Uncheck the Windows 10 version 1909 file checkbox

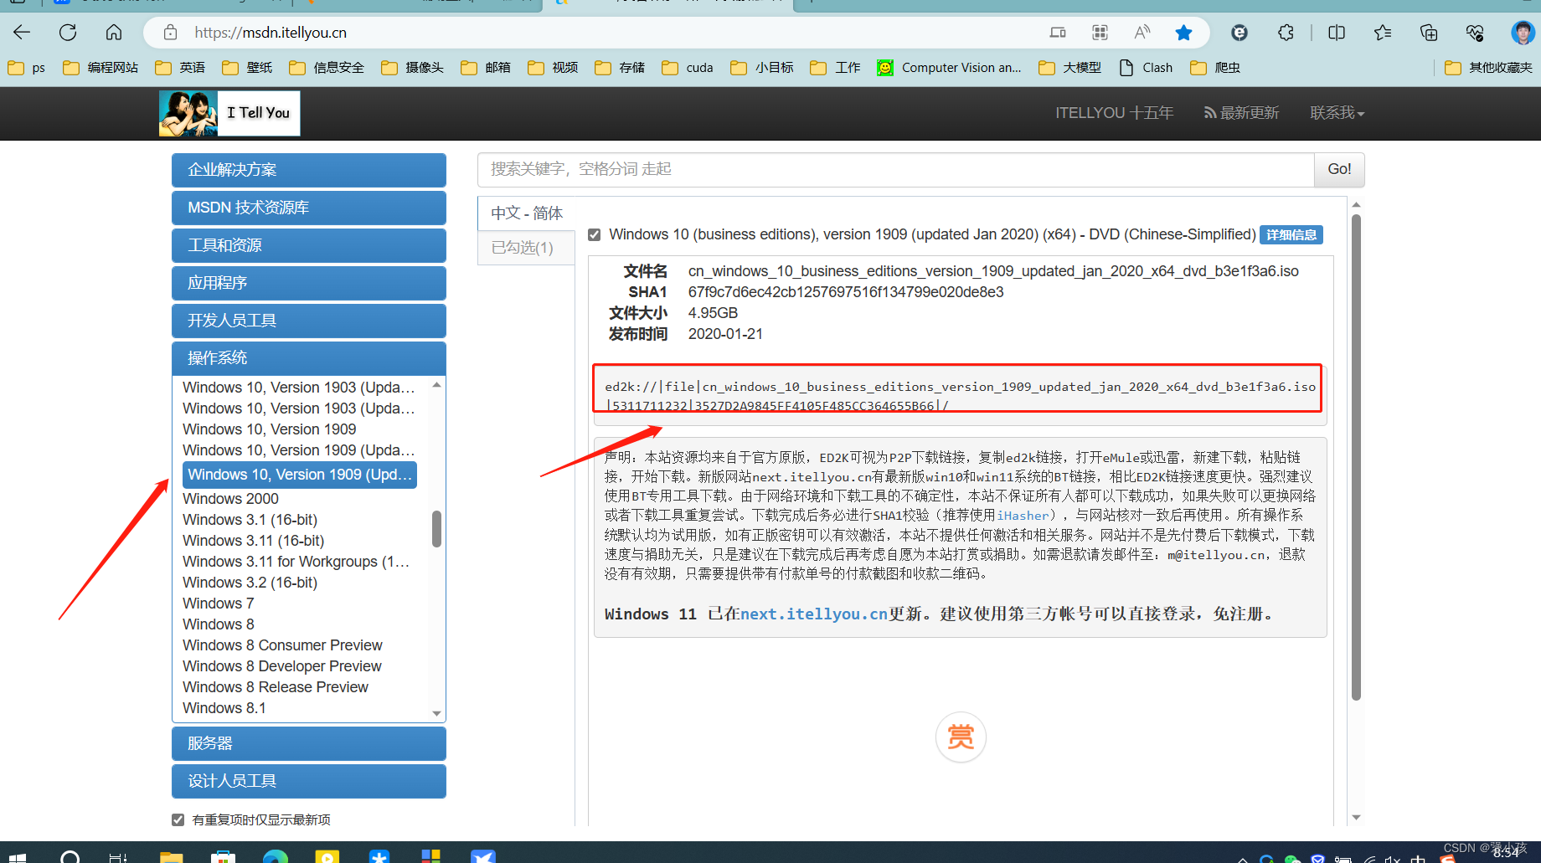(595, 235)
